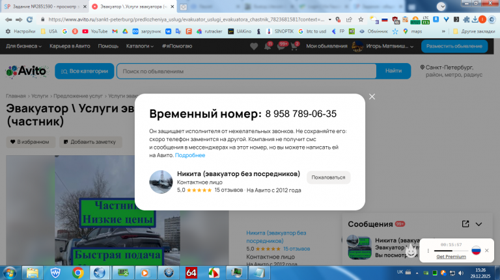This screenshot has width=500, height=280.
Task: Open the 15 отзывов link on page
Action: point(297,249)
